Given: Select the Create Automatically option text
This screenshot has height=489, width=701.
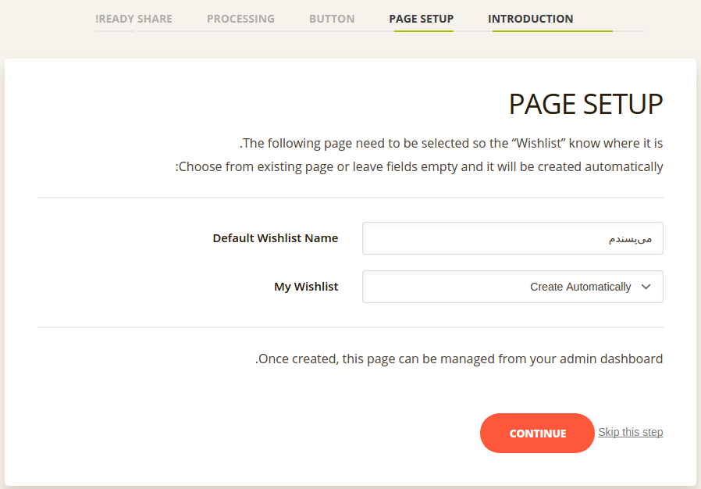Looking at the screenshot, I should point(580,287).
